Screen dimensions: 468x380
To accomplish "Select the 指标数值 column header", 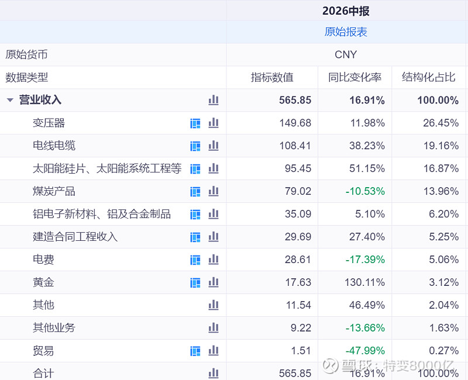I will (x=272, y=77).
